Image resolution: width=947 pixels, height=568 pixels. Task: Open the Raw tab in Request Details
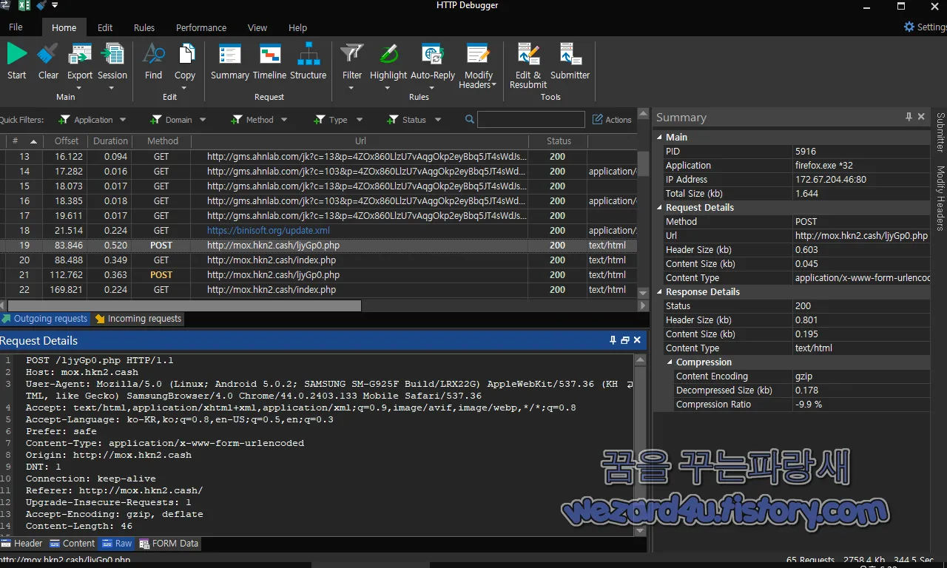click(x=117, y=544)
